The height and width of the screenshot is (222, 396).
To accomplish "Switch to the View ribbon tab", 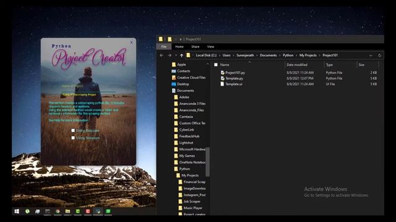I will click(x=210, y=47).
